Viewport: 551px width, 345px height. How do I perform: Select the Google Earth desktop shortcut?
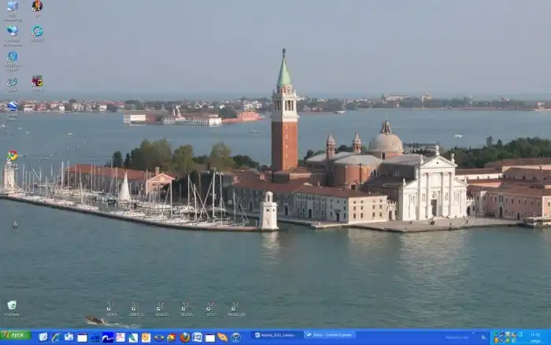point(12,106)
